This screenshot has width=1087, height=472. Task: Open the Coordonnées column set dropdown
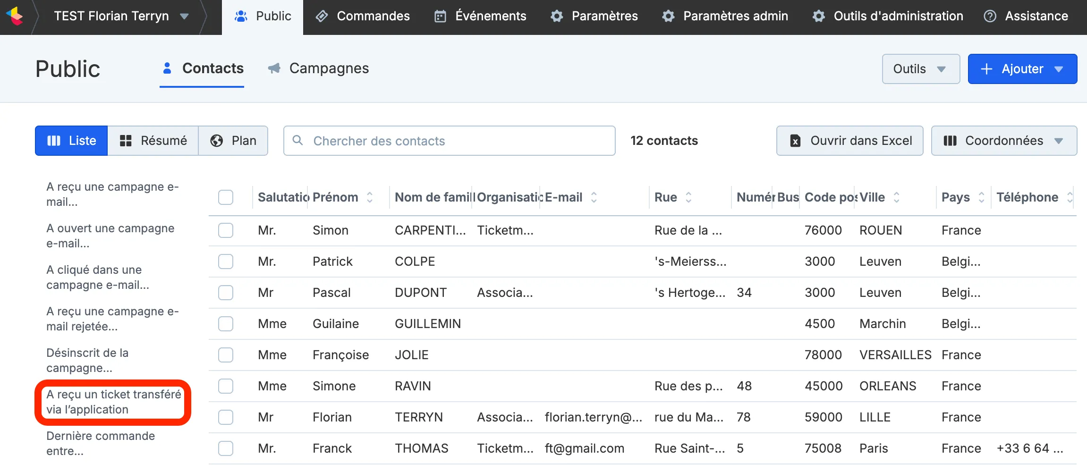click(x=1004, y=141)
